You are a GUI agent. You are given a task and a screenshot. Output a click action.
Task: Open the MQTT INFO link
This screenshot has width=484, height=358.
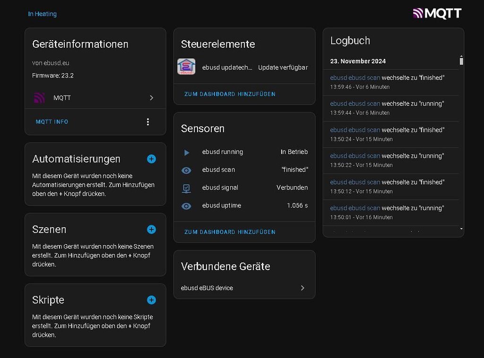[52, 121]
